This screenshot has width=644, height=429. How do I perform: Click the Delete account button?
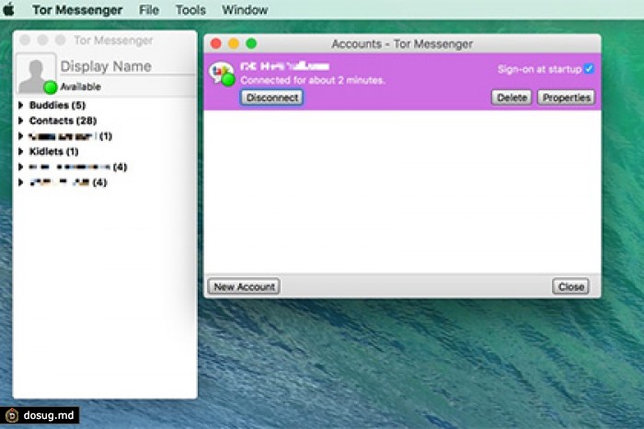[x=512, y=98]
